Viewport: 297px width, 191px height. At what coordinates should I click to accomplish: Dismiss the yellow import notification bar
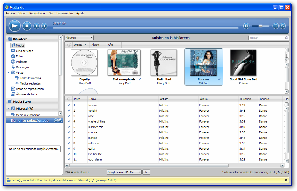[x=286, y=180]
